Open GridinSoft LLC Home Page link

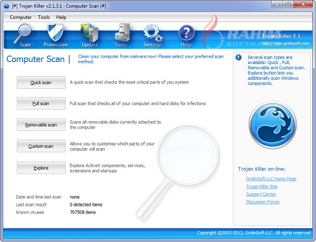tap(271, 178)
